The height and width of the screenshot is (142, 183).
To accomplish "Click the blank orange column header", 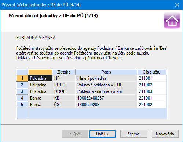I will tap(40, 72).
